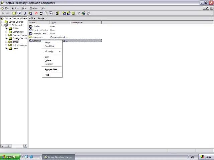The image size is (214, 160).
Task: Choose Move... from the context menu
Action: [x=52, y=43]
